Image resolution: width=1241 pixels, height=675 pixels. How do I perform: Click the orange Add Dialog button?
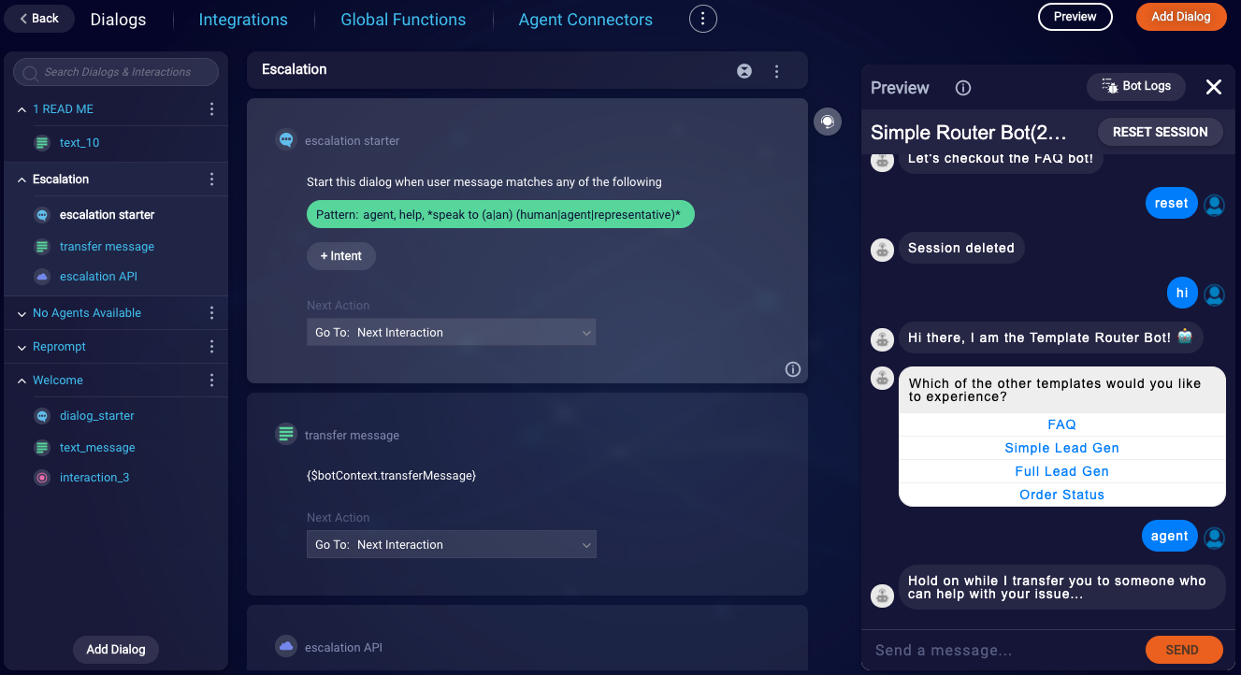tap(1181, 17)
